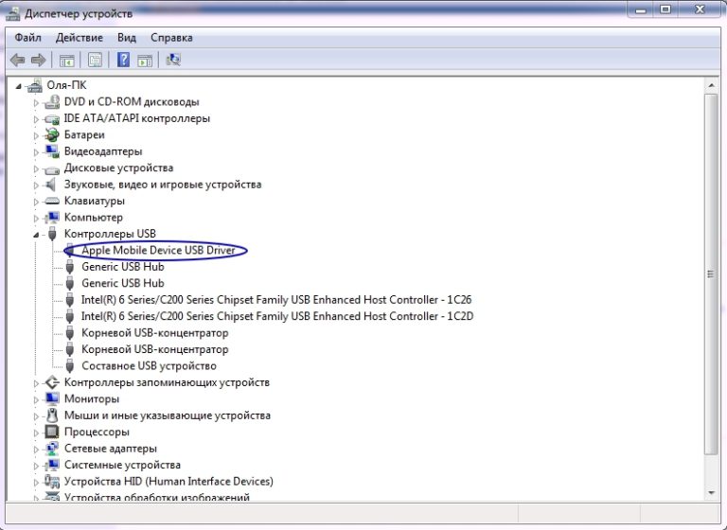This screenshot has height=530, width=727.
Task: Click the Scan for hardware changes icon
Action: (x=173, y=60)
